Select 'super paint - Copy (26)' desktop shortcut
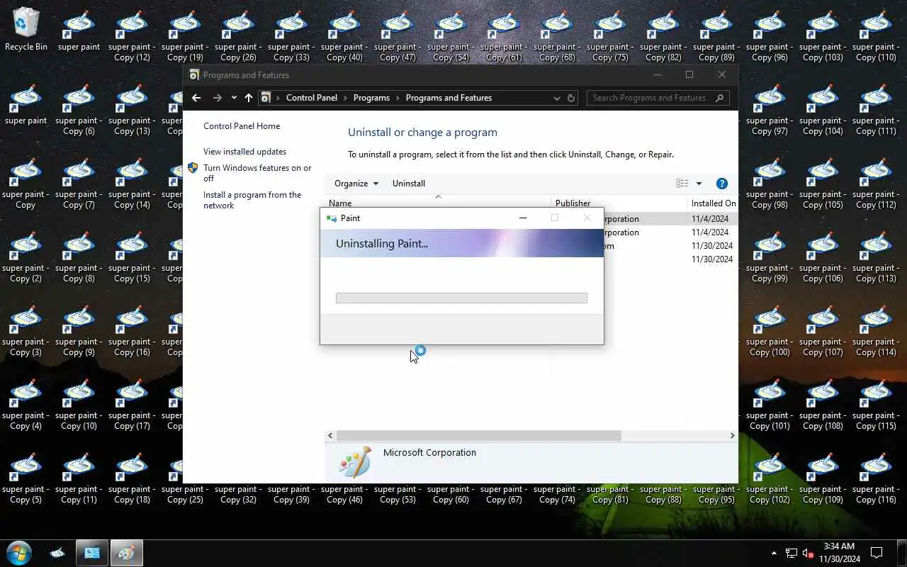The height and width of the screenshot is (567, 907). click(238, 35)
